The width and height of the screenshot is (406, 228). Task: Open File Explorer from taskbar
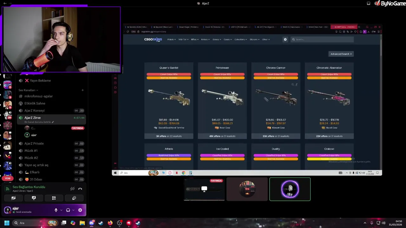pos(82,223)
